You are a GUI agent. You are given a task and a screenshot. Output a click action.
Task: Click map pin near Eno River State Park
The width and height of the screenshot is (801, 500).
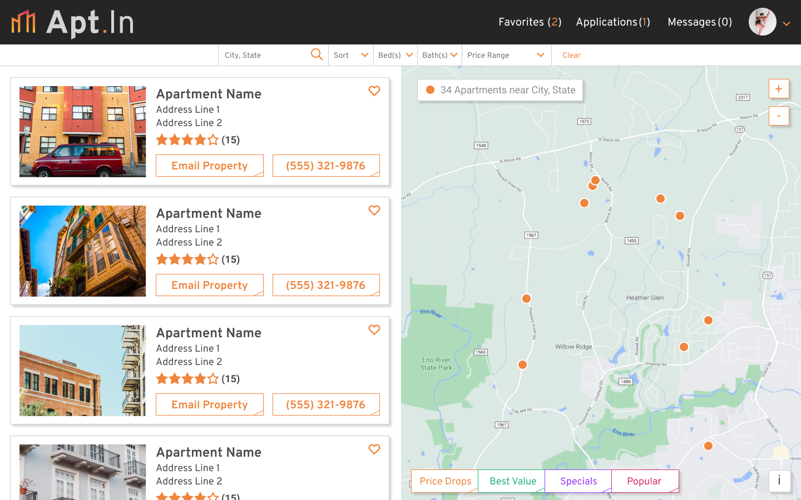[522, 364]
